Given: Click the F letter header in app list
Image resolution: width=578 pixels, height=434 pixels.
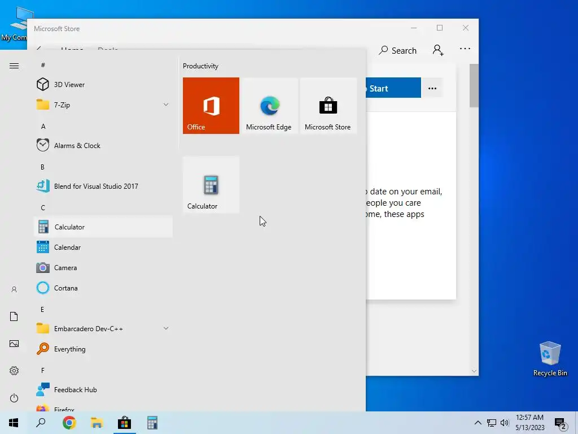Looking at the screenshot, I should 42,370.
